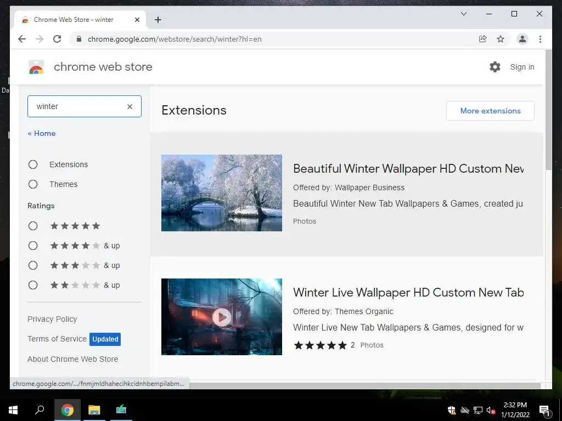Click the address bar URL
562x421 pixels.
[x=175, y=39]
